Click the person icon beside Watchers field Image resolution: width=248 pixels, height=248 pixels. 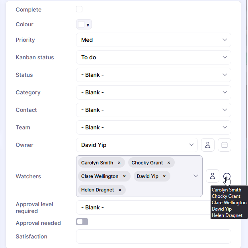[213, 176]
